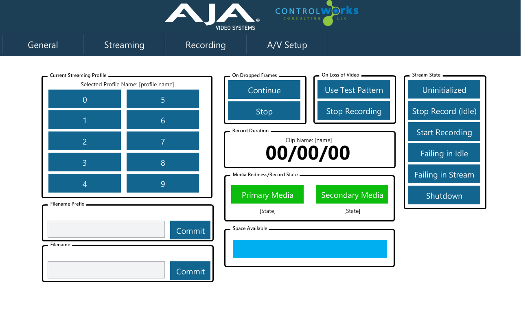Click the Primary Media indicator

(267, 194)
